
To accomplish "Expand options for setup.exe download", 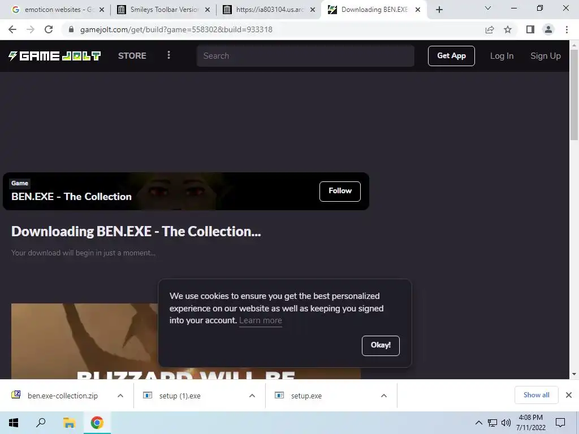I will [x=384, y=396].
